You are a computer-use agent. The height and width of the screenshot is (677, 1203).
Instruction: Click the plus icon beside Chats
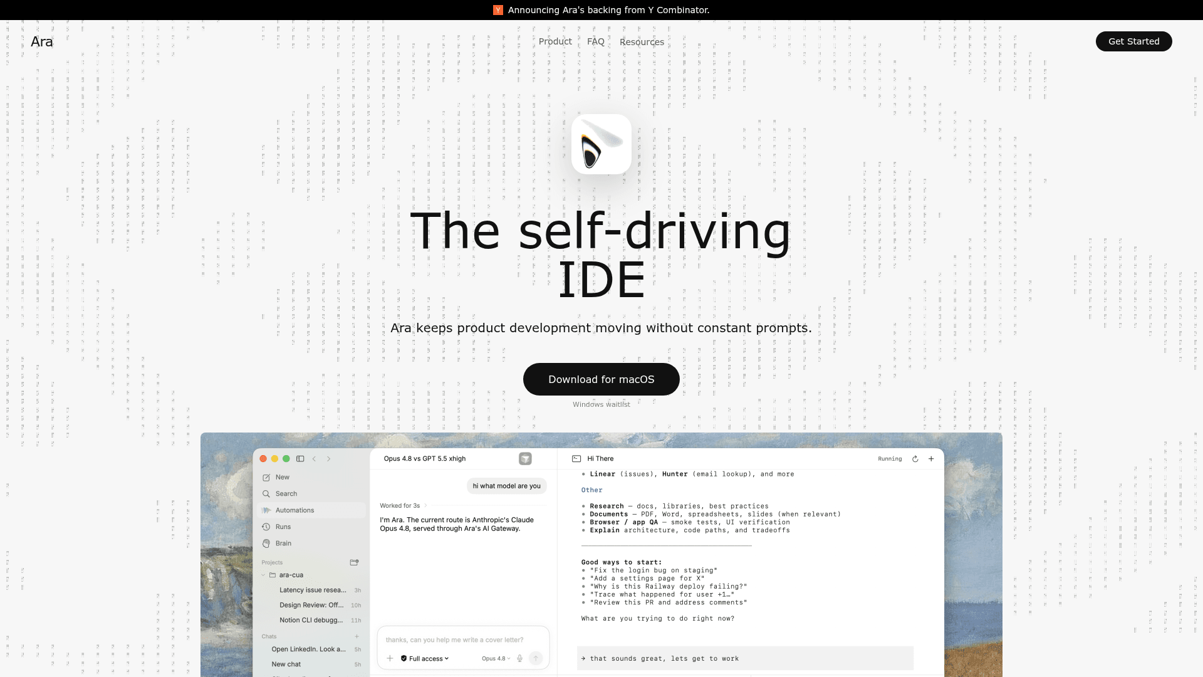[x=357, y=636]
